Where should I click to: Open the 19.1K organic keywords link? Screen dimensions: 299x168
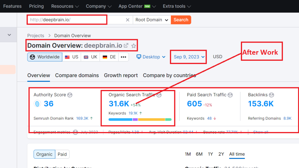click(133, 113)
